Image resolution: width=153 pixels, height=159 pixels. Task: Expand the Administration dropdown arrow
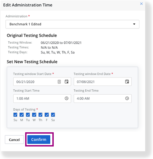coord(134,24)
